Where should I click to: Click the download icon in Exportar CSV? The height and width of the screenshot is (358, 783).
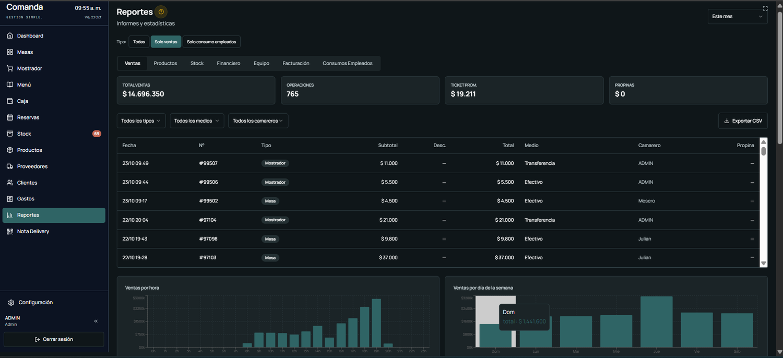(x=727, y=121)
